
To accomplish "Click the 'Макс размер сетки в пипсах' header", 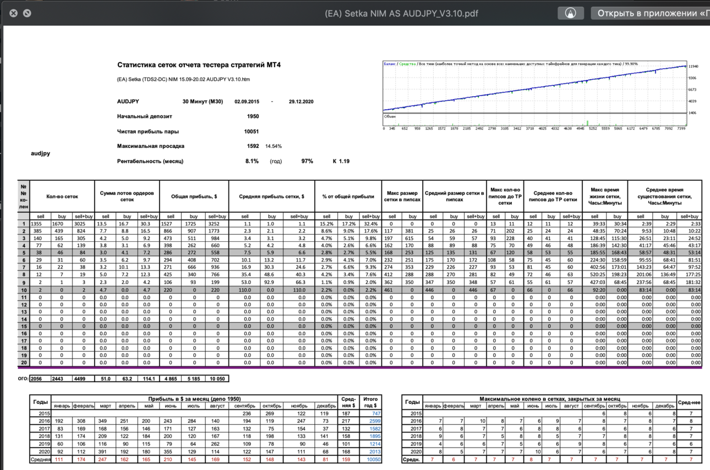I will coord(402,196).
